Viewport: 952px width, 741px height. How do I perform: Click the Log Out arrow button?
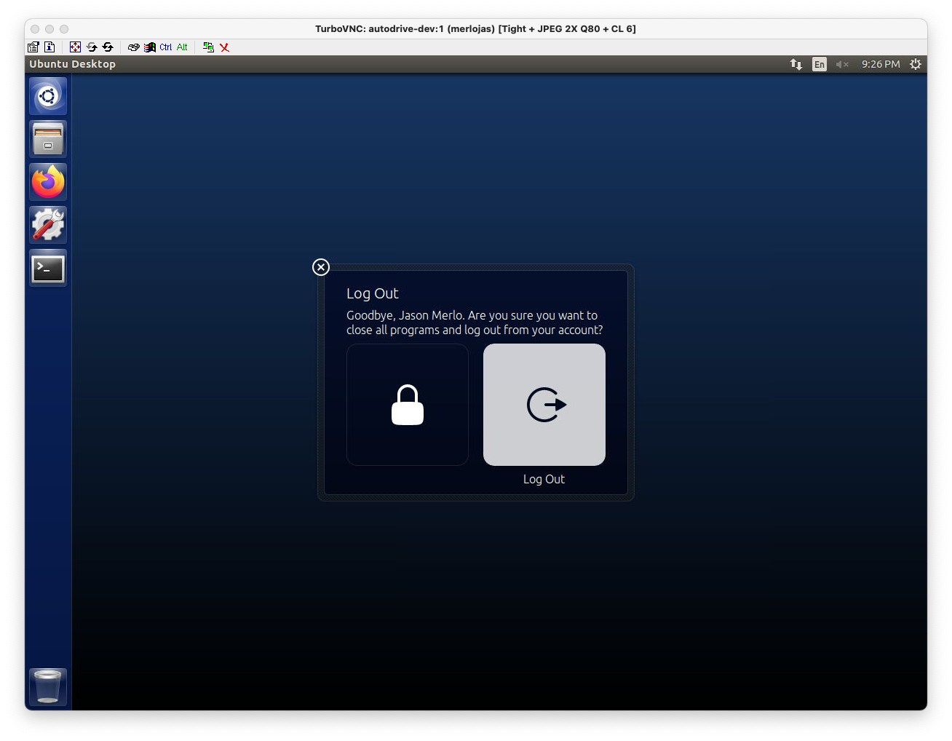(544, 405)
